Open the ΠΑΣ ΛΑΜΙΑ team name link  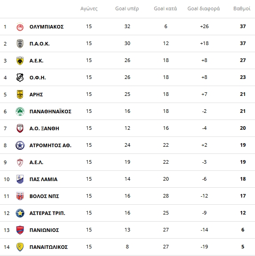44,179
